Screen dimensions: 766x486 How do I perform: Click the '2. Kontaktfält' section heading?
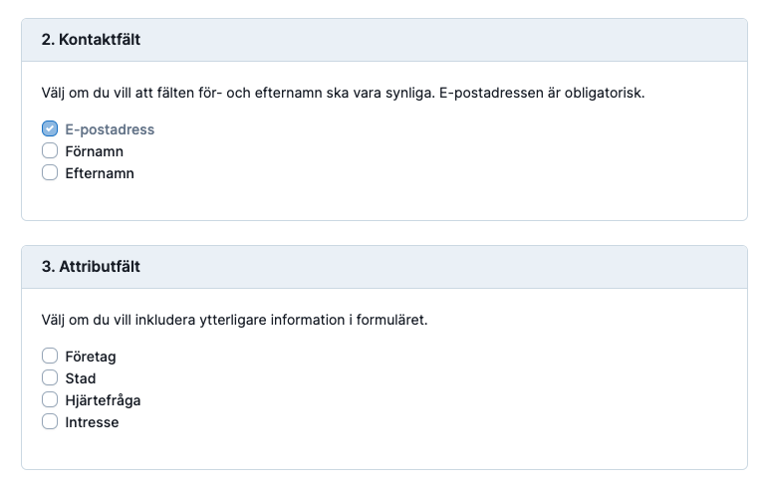pos(91,40)
